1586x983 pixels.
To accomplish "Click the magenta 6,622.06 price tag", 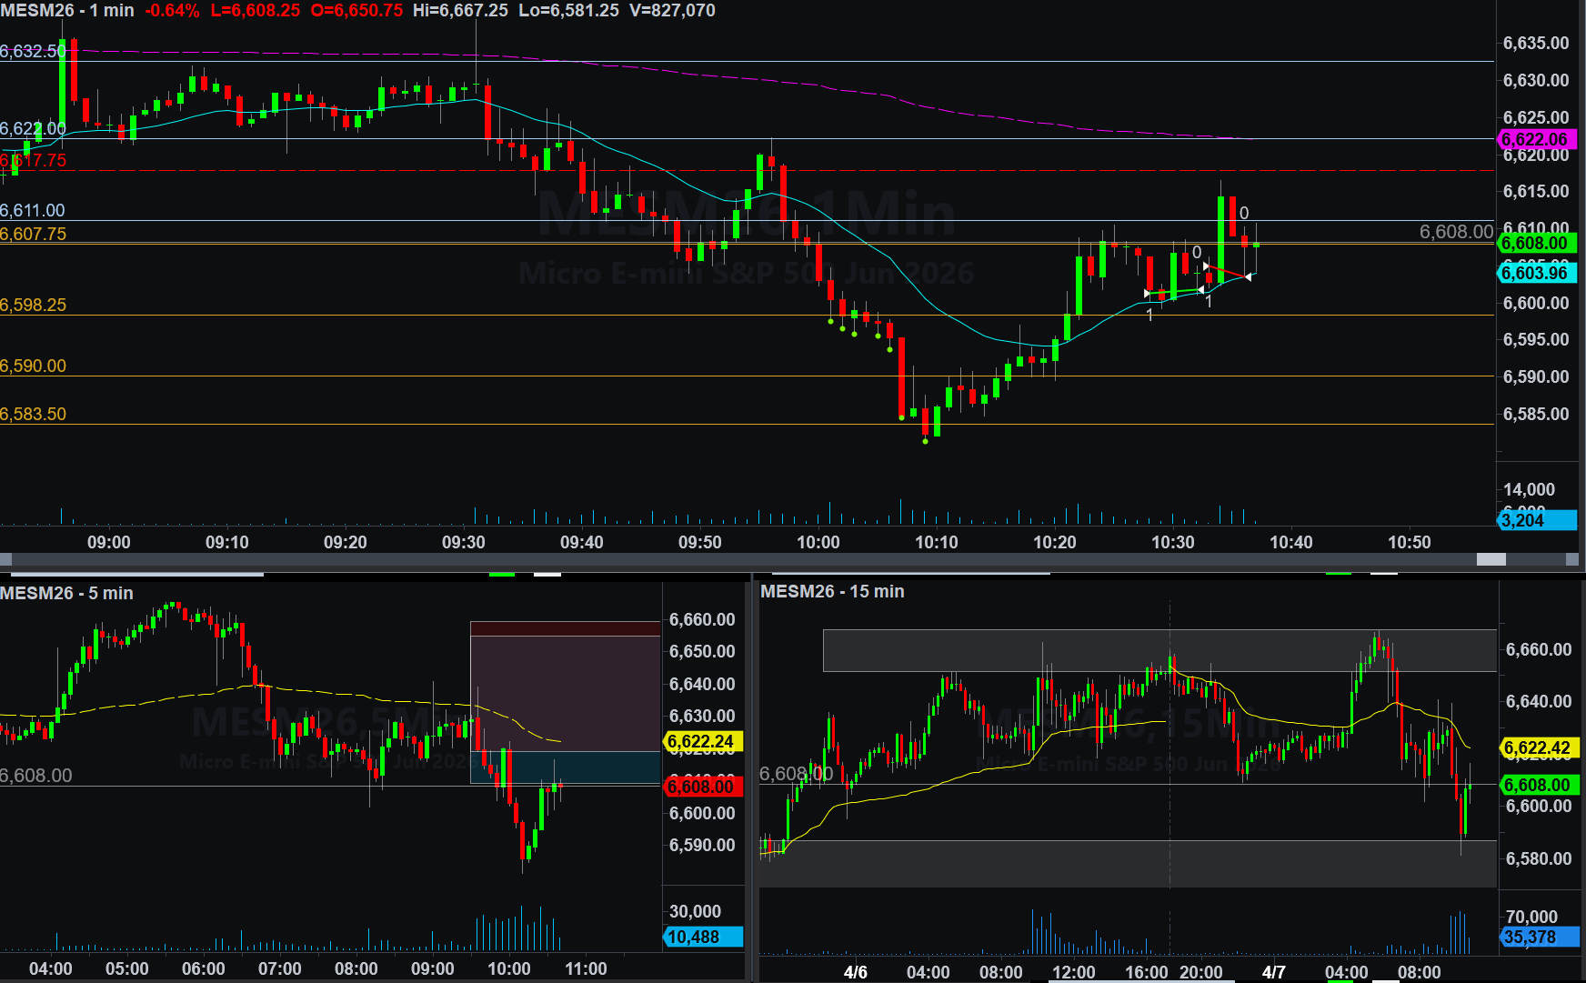I will (x=1535, y=139).
